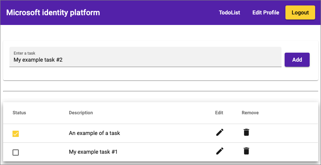Select the 'My example task #1' description text
Viewport: 321px width, 165px height.
(93, 152)
